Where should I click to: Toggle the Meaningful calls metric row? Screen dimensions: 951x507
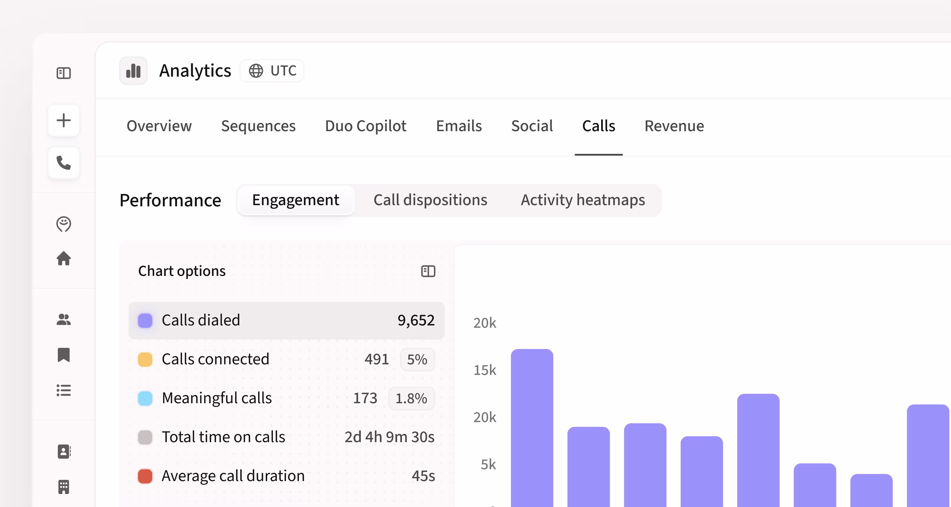click(x=286, y=398)
